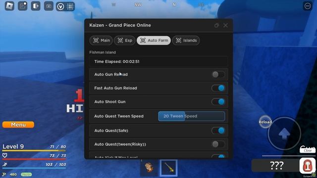317x178 pixels.
Task: Click the 71 / 80 experience value
Action: tap(58, 146)
